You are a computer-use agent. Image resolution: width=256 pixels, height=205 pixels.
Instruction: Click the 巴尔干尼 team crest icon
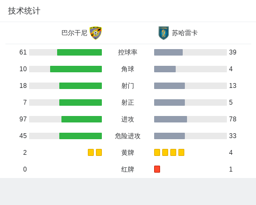point(96,33)
